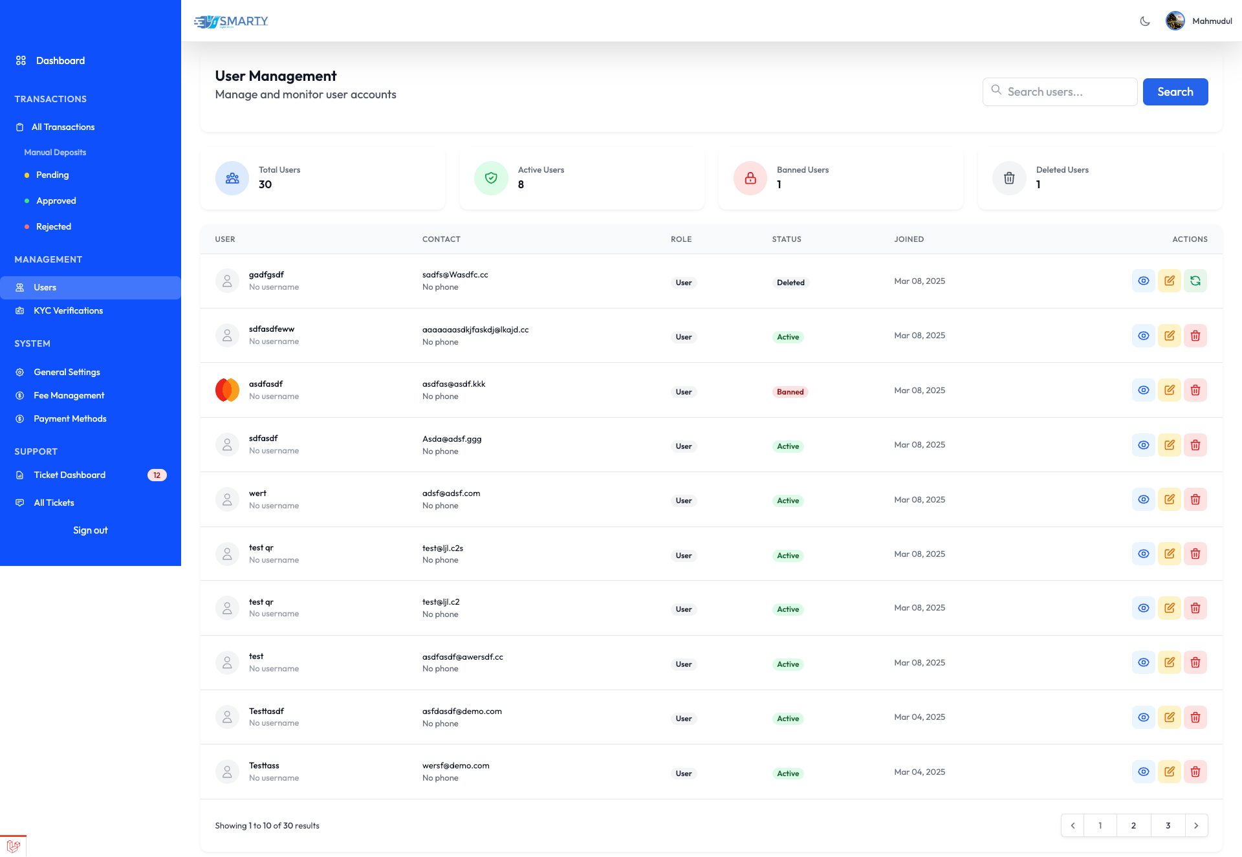
Task: Click the restore icon for deleted user gadfgsdf
Action: 1195,281
